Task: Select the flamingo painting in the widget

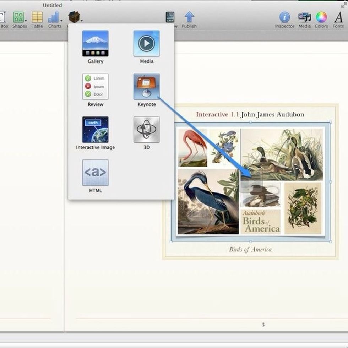Action: tap(192, 148)
